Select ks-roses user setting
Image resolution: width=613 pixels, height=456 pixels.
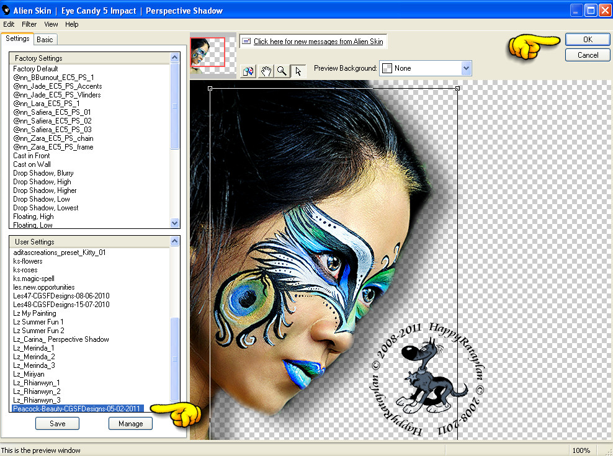(25, 270)
